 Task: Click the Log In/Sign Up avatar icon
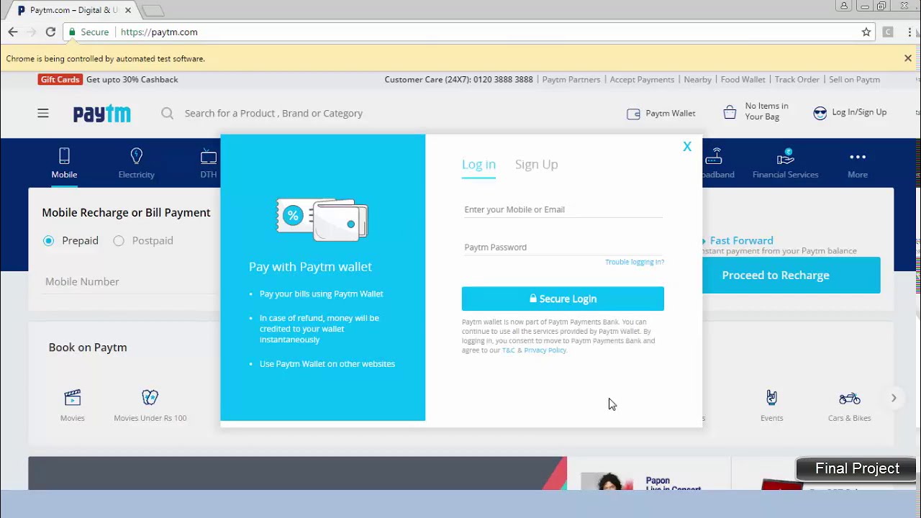point(820,113)
